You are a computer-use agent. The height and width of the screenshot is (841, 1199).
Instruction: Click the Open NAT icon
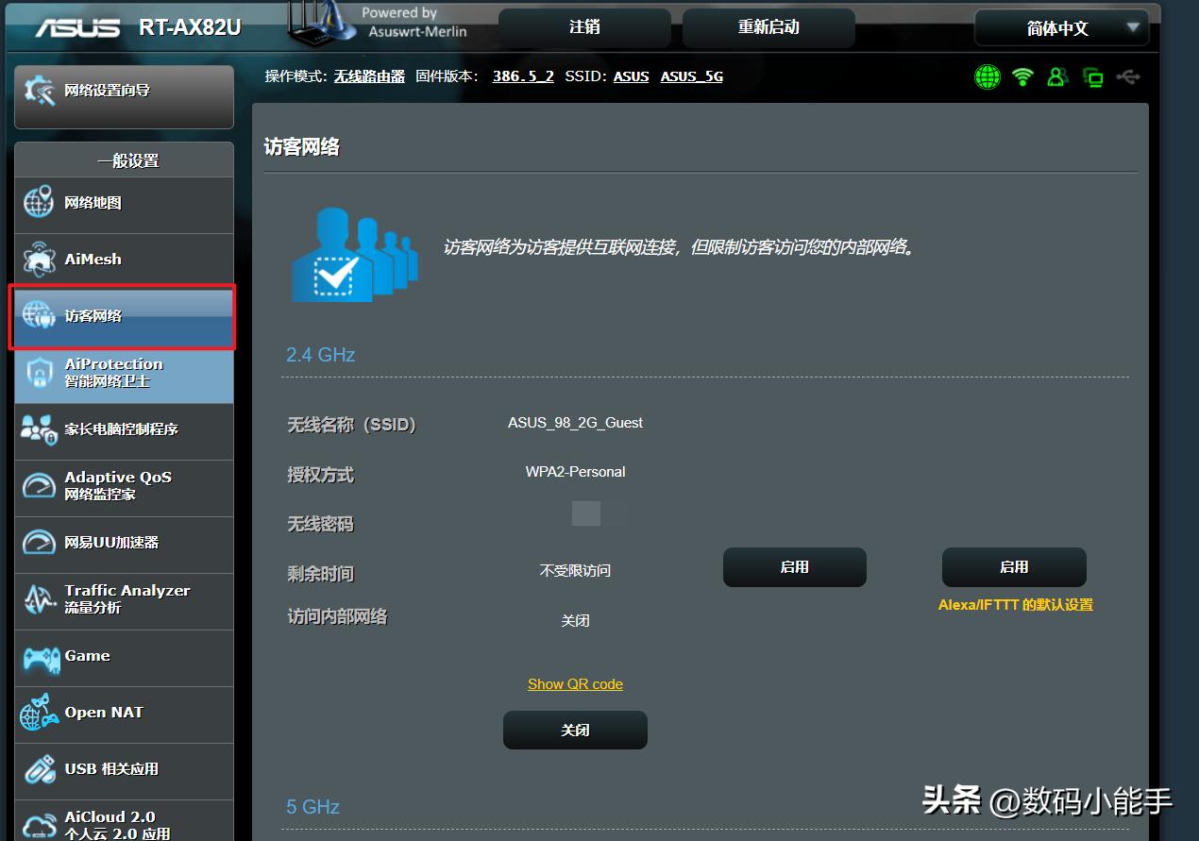pos(39,712)
